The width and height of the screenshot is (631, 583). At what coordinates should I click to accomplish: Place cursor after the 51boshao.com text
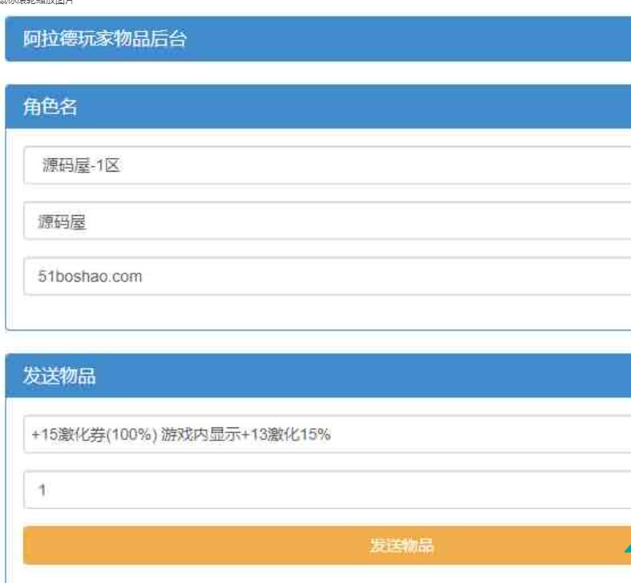pyautogui.click(x=145, y=277)
